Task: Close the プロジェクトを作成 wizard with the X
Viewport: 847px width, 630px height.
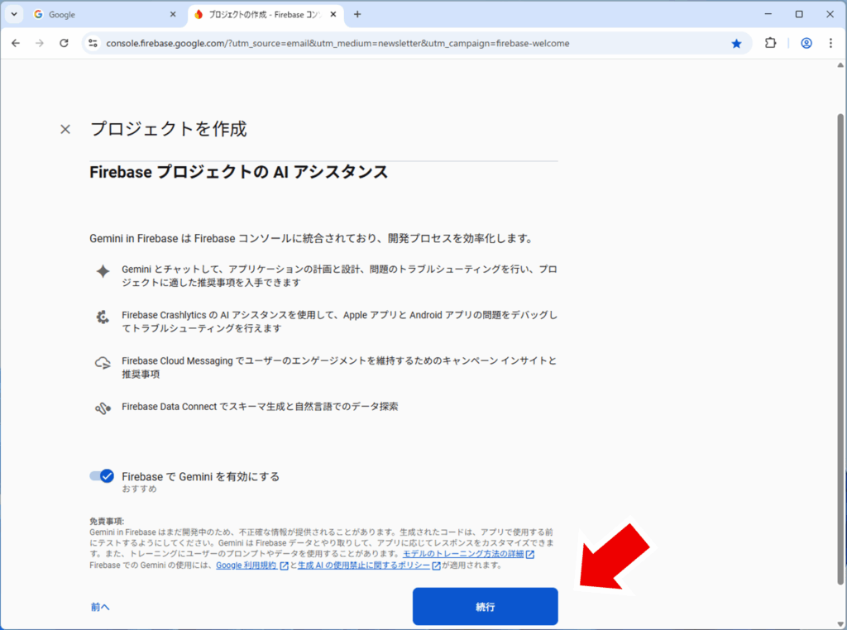Action: click(x=65, y=129)
